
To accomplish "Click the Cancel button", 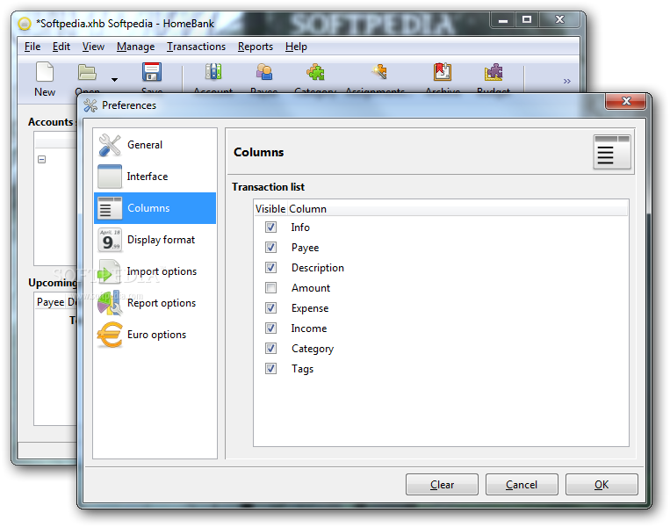I will click(522, 484).
